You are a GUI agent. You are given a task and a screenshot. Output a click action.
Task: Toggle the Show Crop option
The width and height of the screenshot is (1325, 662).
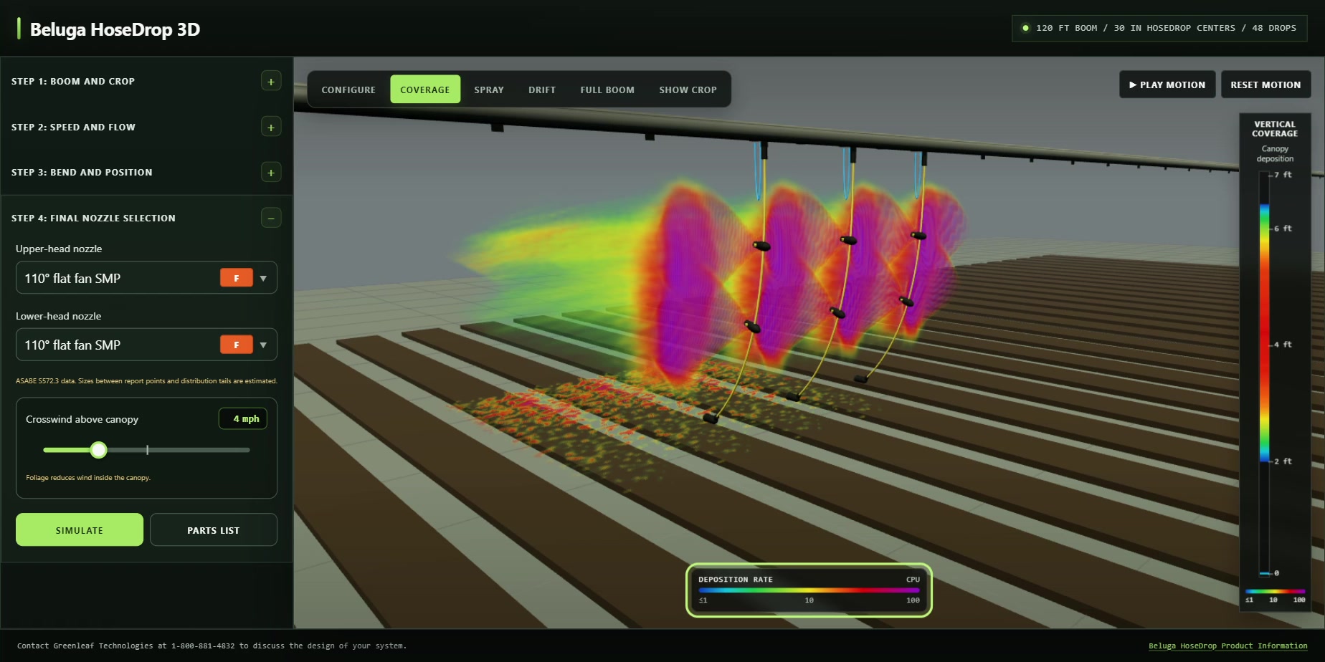click(x=688, y=90)
